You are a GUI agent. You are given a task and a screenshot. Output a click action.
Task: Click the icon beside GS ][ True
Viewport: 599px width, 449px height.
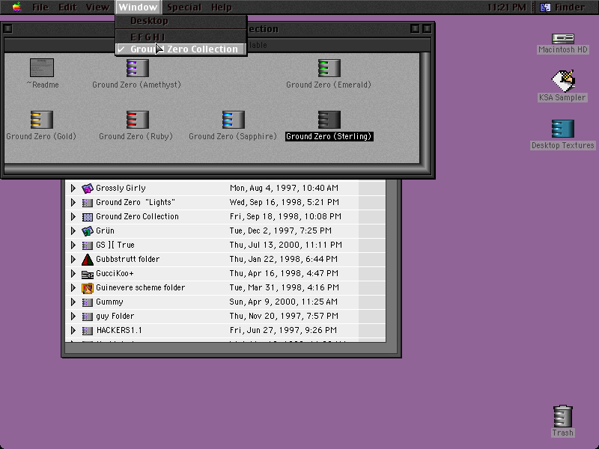click(88, 245)
